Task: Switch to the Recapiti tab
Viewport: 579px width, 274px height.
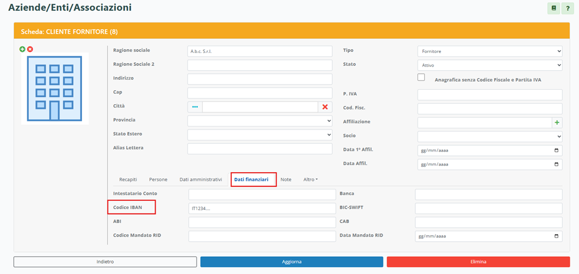Action: (x=128, y=180)
